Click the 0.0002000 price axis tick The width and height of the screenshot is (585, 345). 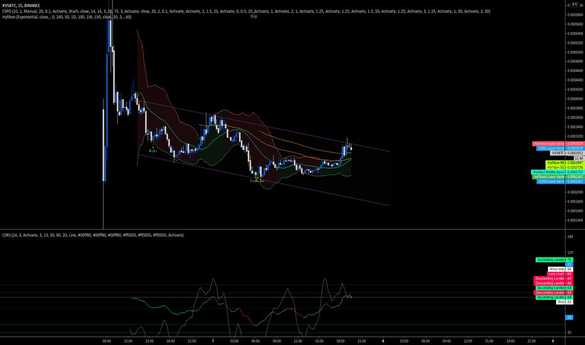pyautogui.click(x=575, y=193)
